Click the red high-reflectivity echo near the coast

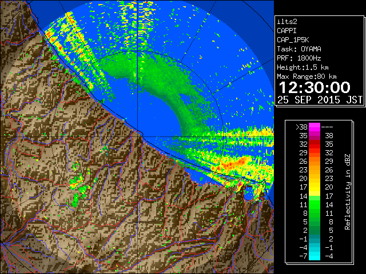[236, 163]
